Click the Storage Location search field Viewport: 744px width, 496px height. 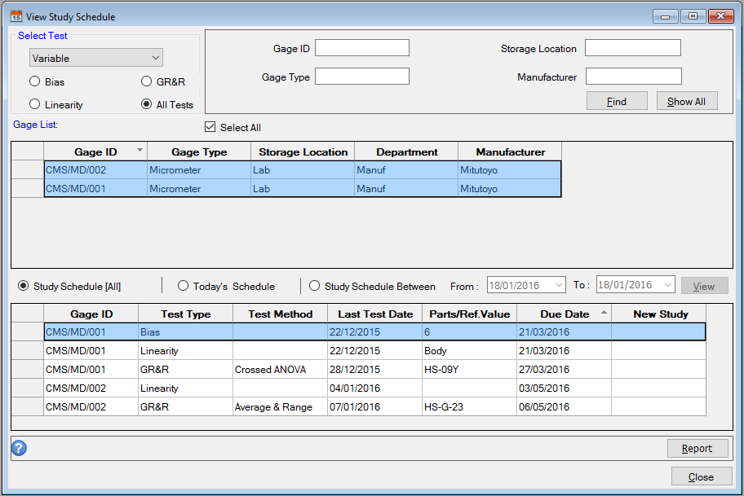pos(633,48)
